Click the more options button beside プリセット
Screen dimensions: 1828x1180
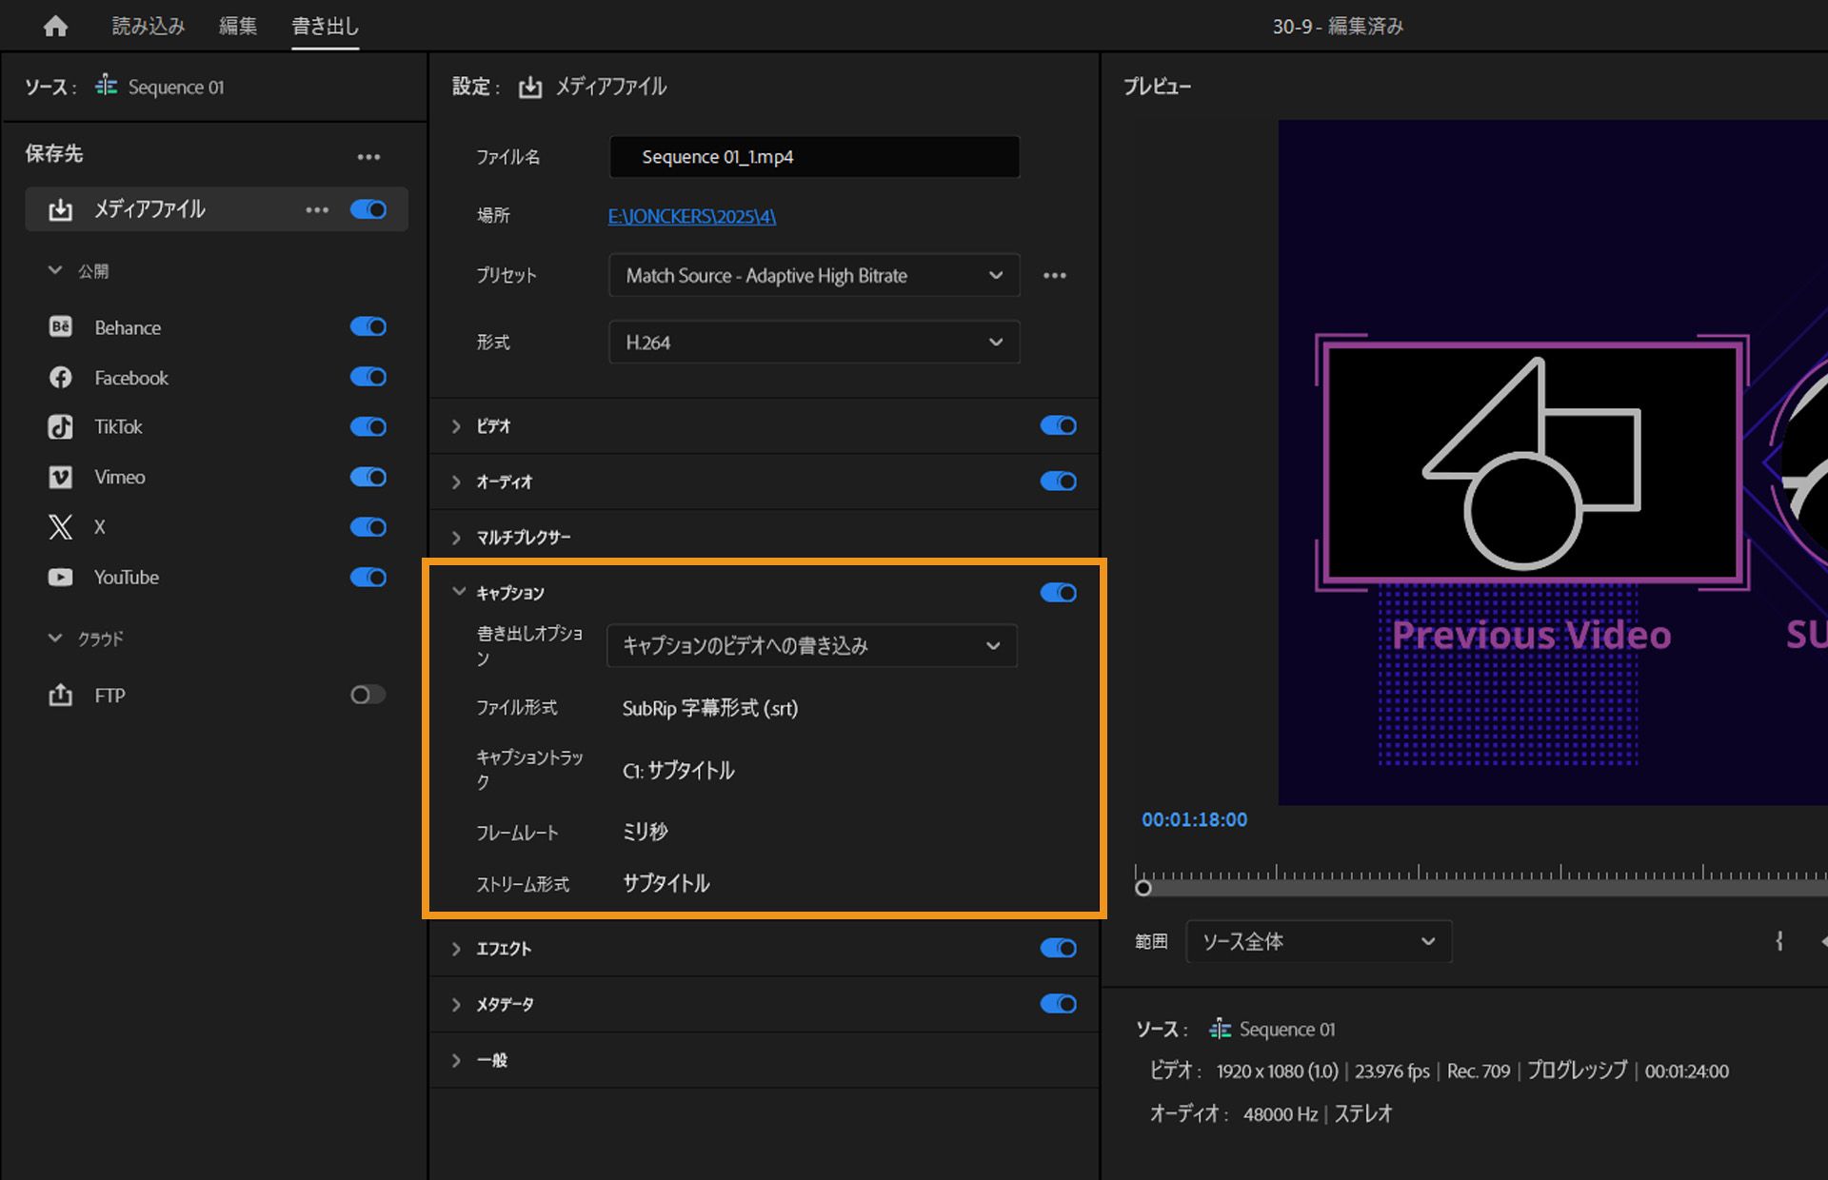point(1054,275)
